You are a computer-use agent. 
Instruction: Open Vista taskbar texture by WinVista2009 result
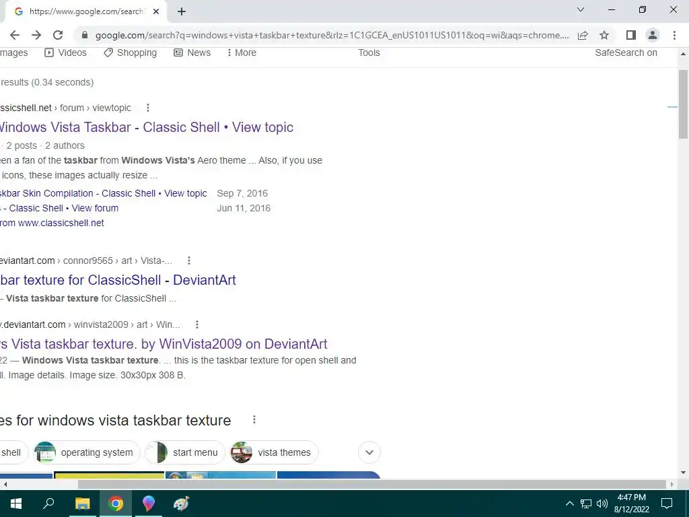164,344
